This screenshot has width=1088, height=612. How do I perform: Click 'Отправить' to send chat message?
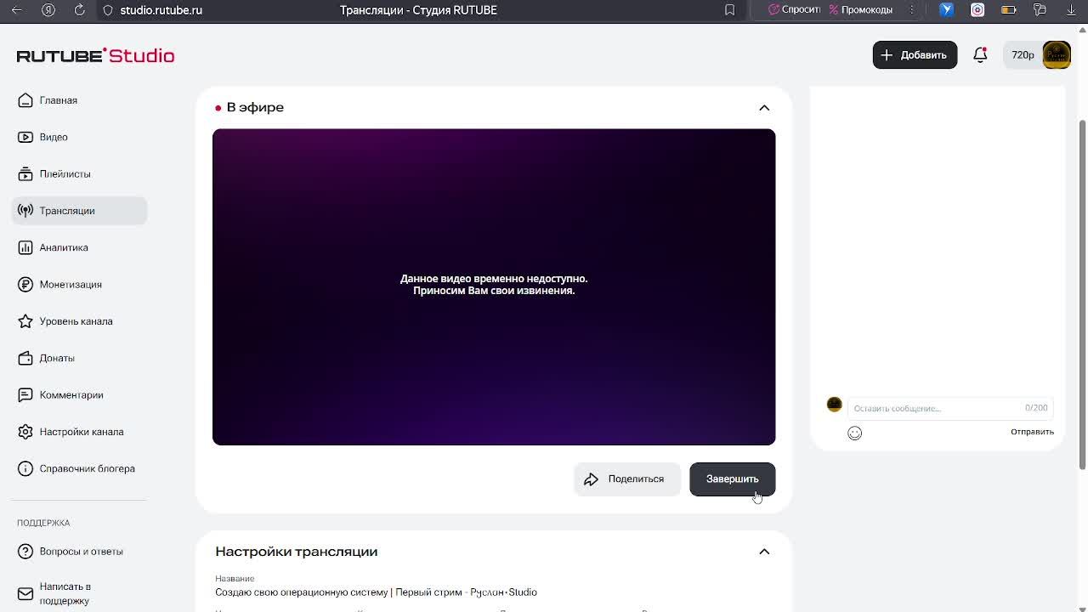(1032, 432)
